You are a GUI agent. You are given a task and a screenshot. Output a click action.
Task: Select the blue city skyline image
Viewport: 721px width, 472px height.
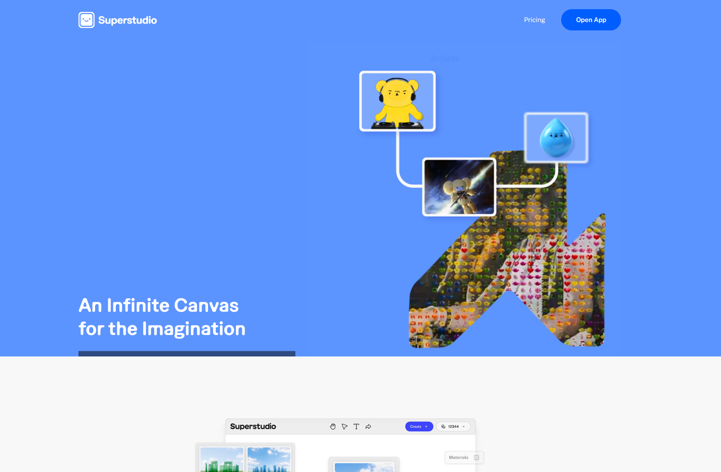(269, 460)
